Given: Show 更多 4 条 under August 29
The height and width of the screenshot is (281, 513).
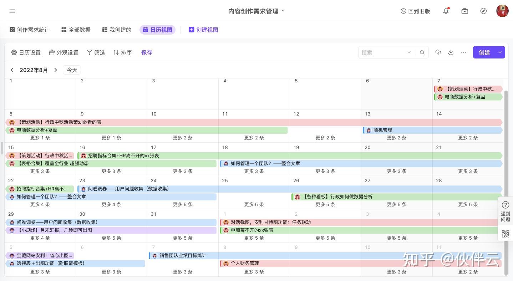Looking at the screenshot, I should point(40,238).
